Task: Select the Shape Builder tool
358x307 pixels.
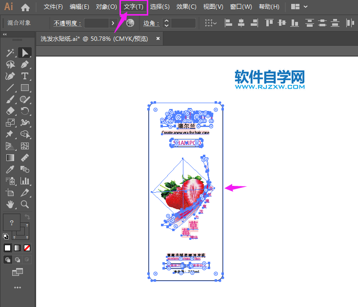Action: pyautogui.click(x=25, y=134)
